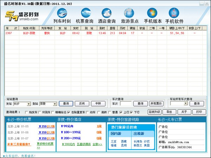
Task: Open the 手机版本 mobile version icon
Action: 152,16
